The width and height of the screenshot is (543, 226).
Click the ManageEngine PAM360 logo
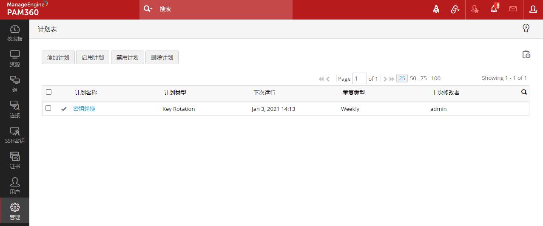point(27,8)
